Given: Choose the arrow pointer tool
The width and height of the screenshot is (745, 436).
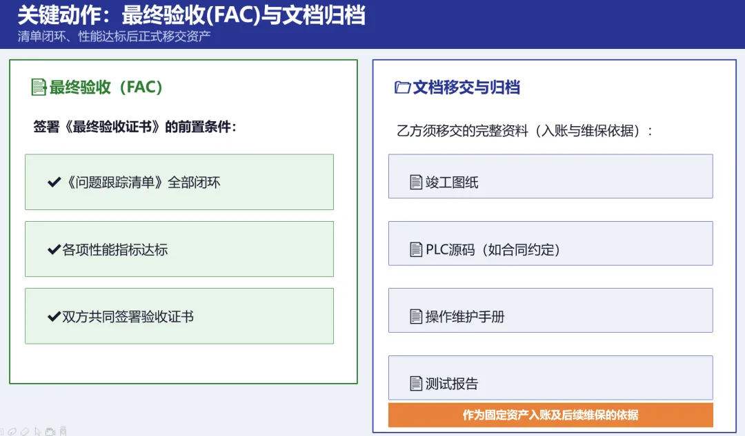Looking at the screenshot, I should tap(37, 432).
